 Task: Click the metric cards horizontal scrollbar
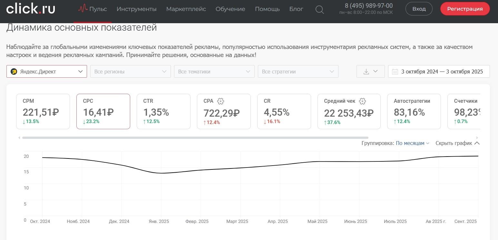[x=193, y=137]
